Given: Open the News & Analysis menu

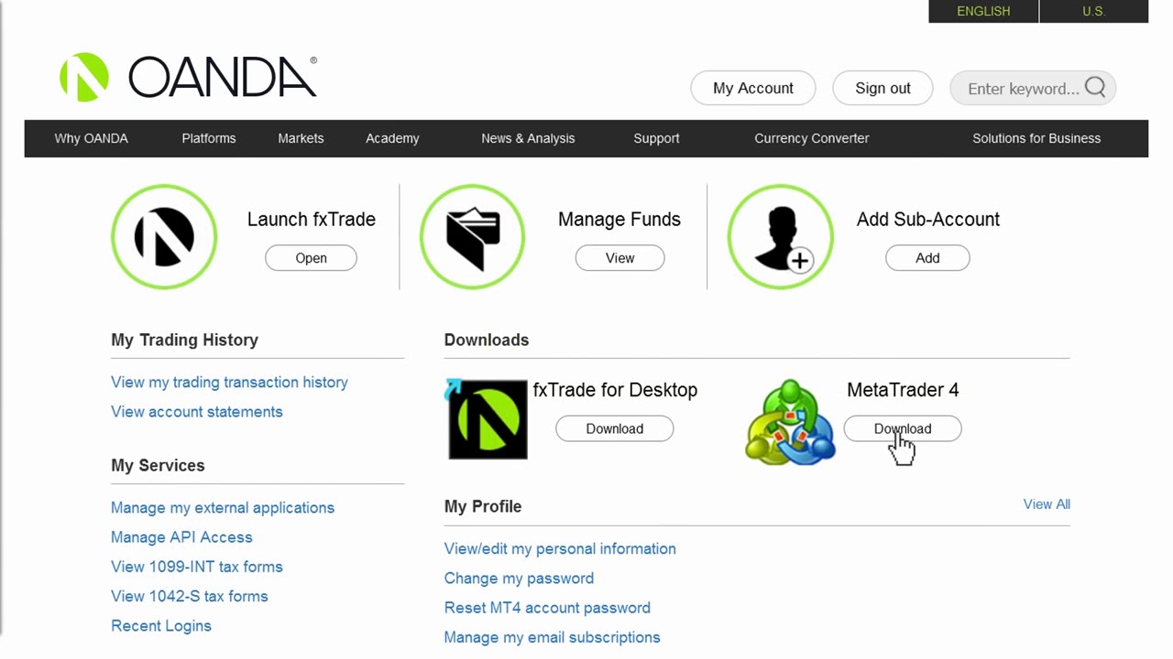Looking at the screenshot, I should (528, 138).
